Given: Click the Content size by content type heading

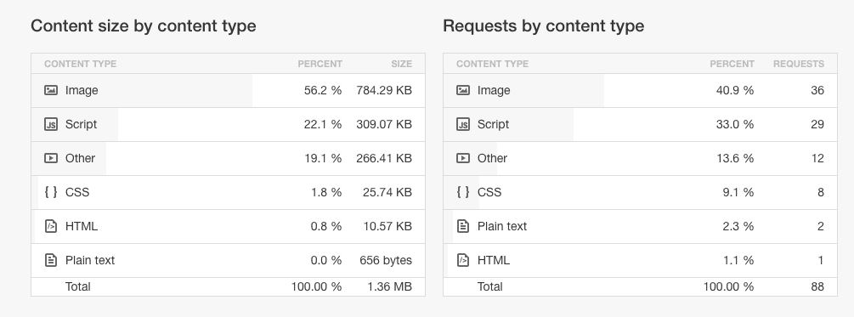Looking at the screenshot, I should coord(144,25).
